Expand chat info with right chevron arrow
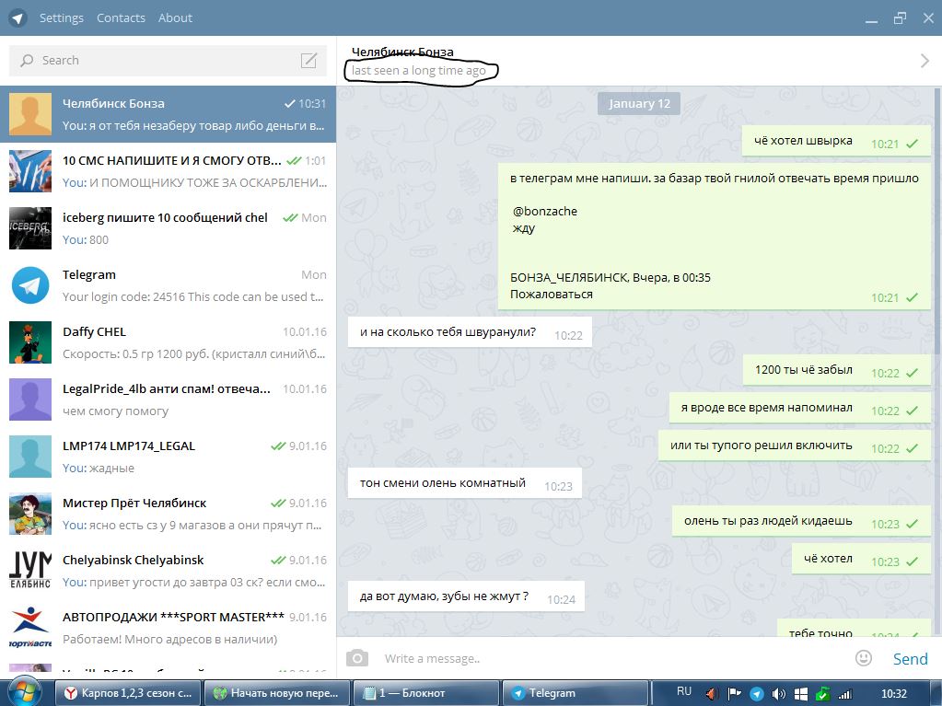Image resolution: width=942 pixels, height=706 pixels. pos(925,61)
